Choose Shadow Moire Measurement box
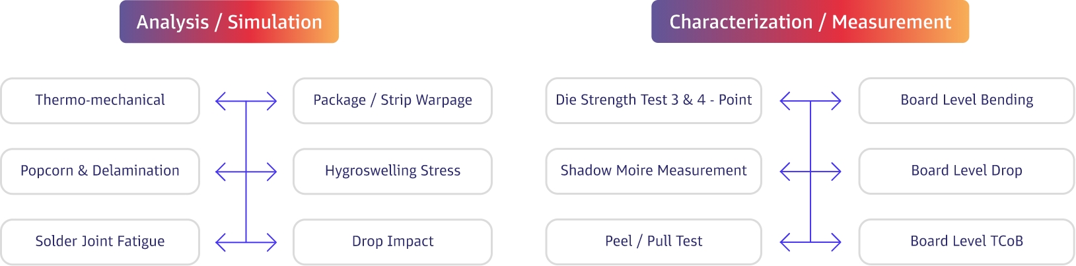Screen dimensions: 1076x266 [x=653, y=171]
